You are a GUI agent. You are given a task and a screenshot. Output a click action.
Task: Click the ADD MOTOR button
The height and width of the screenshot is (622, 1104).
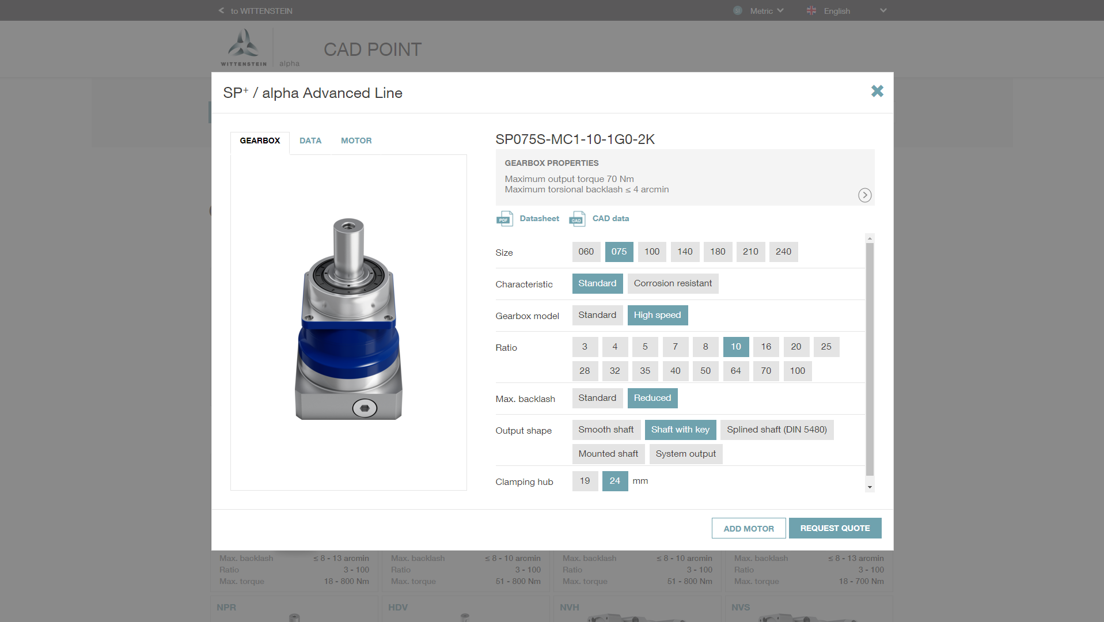coord(749,528)
